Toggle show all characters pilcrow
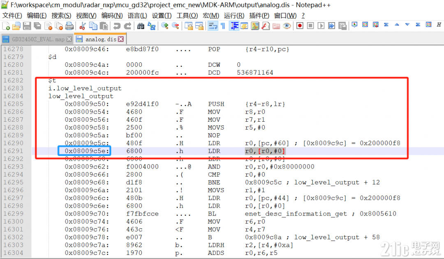The height and width of the screenshot is (259, 444). point(223,26)
